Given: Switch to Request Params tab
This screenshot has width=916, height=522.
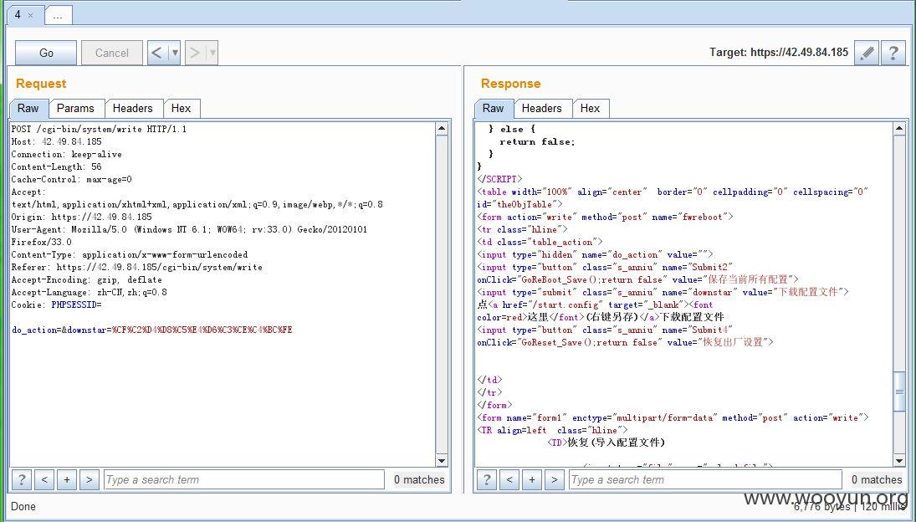Looking at the screenshot, I should point(75,108).
